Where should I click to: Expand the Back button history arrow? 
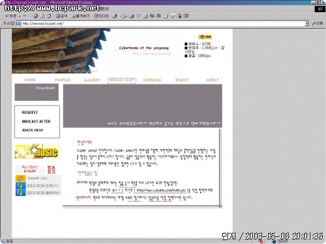point(20,16)
